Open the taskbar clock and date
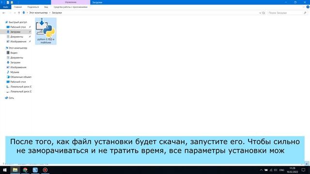310x174 pixels. (x=293, y=170)
